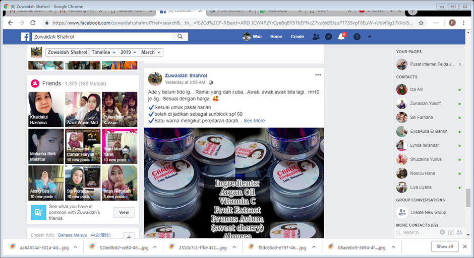Viewport: 474px width, 258px height.
Task: Open chat settings gear icon
Action: 442,232
